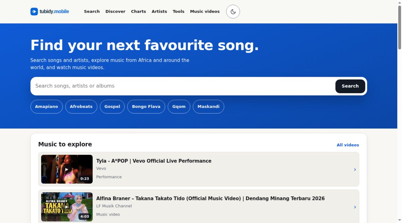Play the Tyla A*POP video thumbnail
Viewport: 402px width, 223px height.
[x=67, y=169]
